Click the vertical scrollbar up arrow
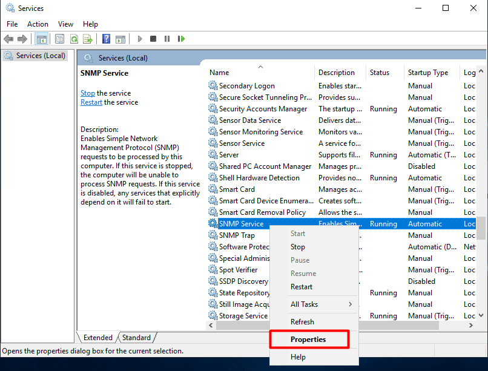Viewport: 488px width, 371px height. (x=481, y=71)
